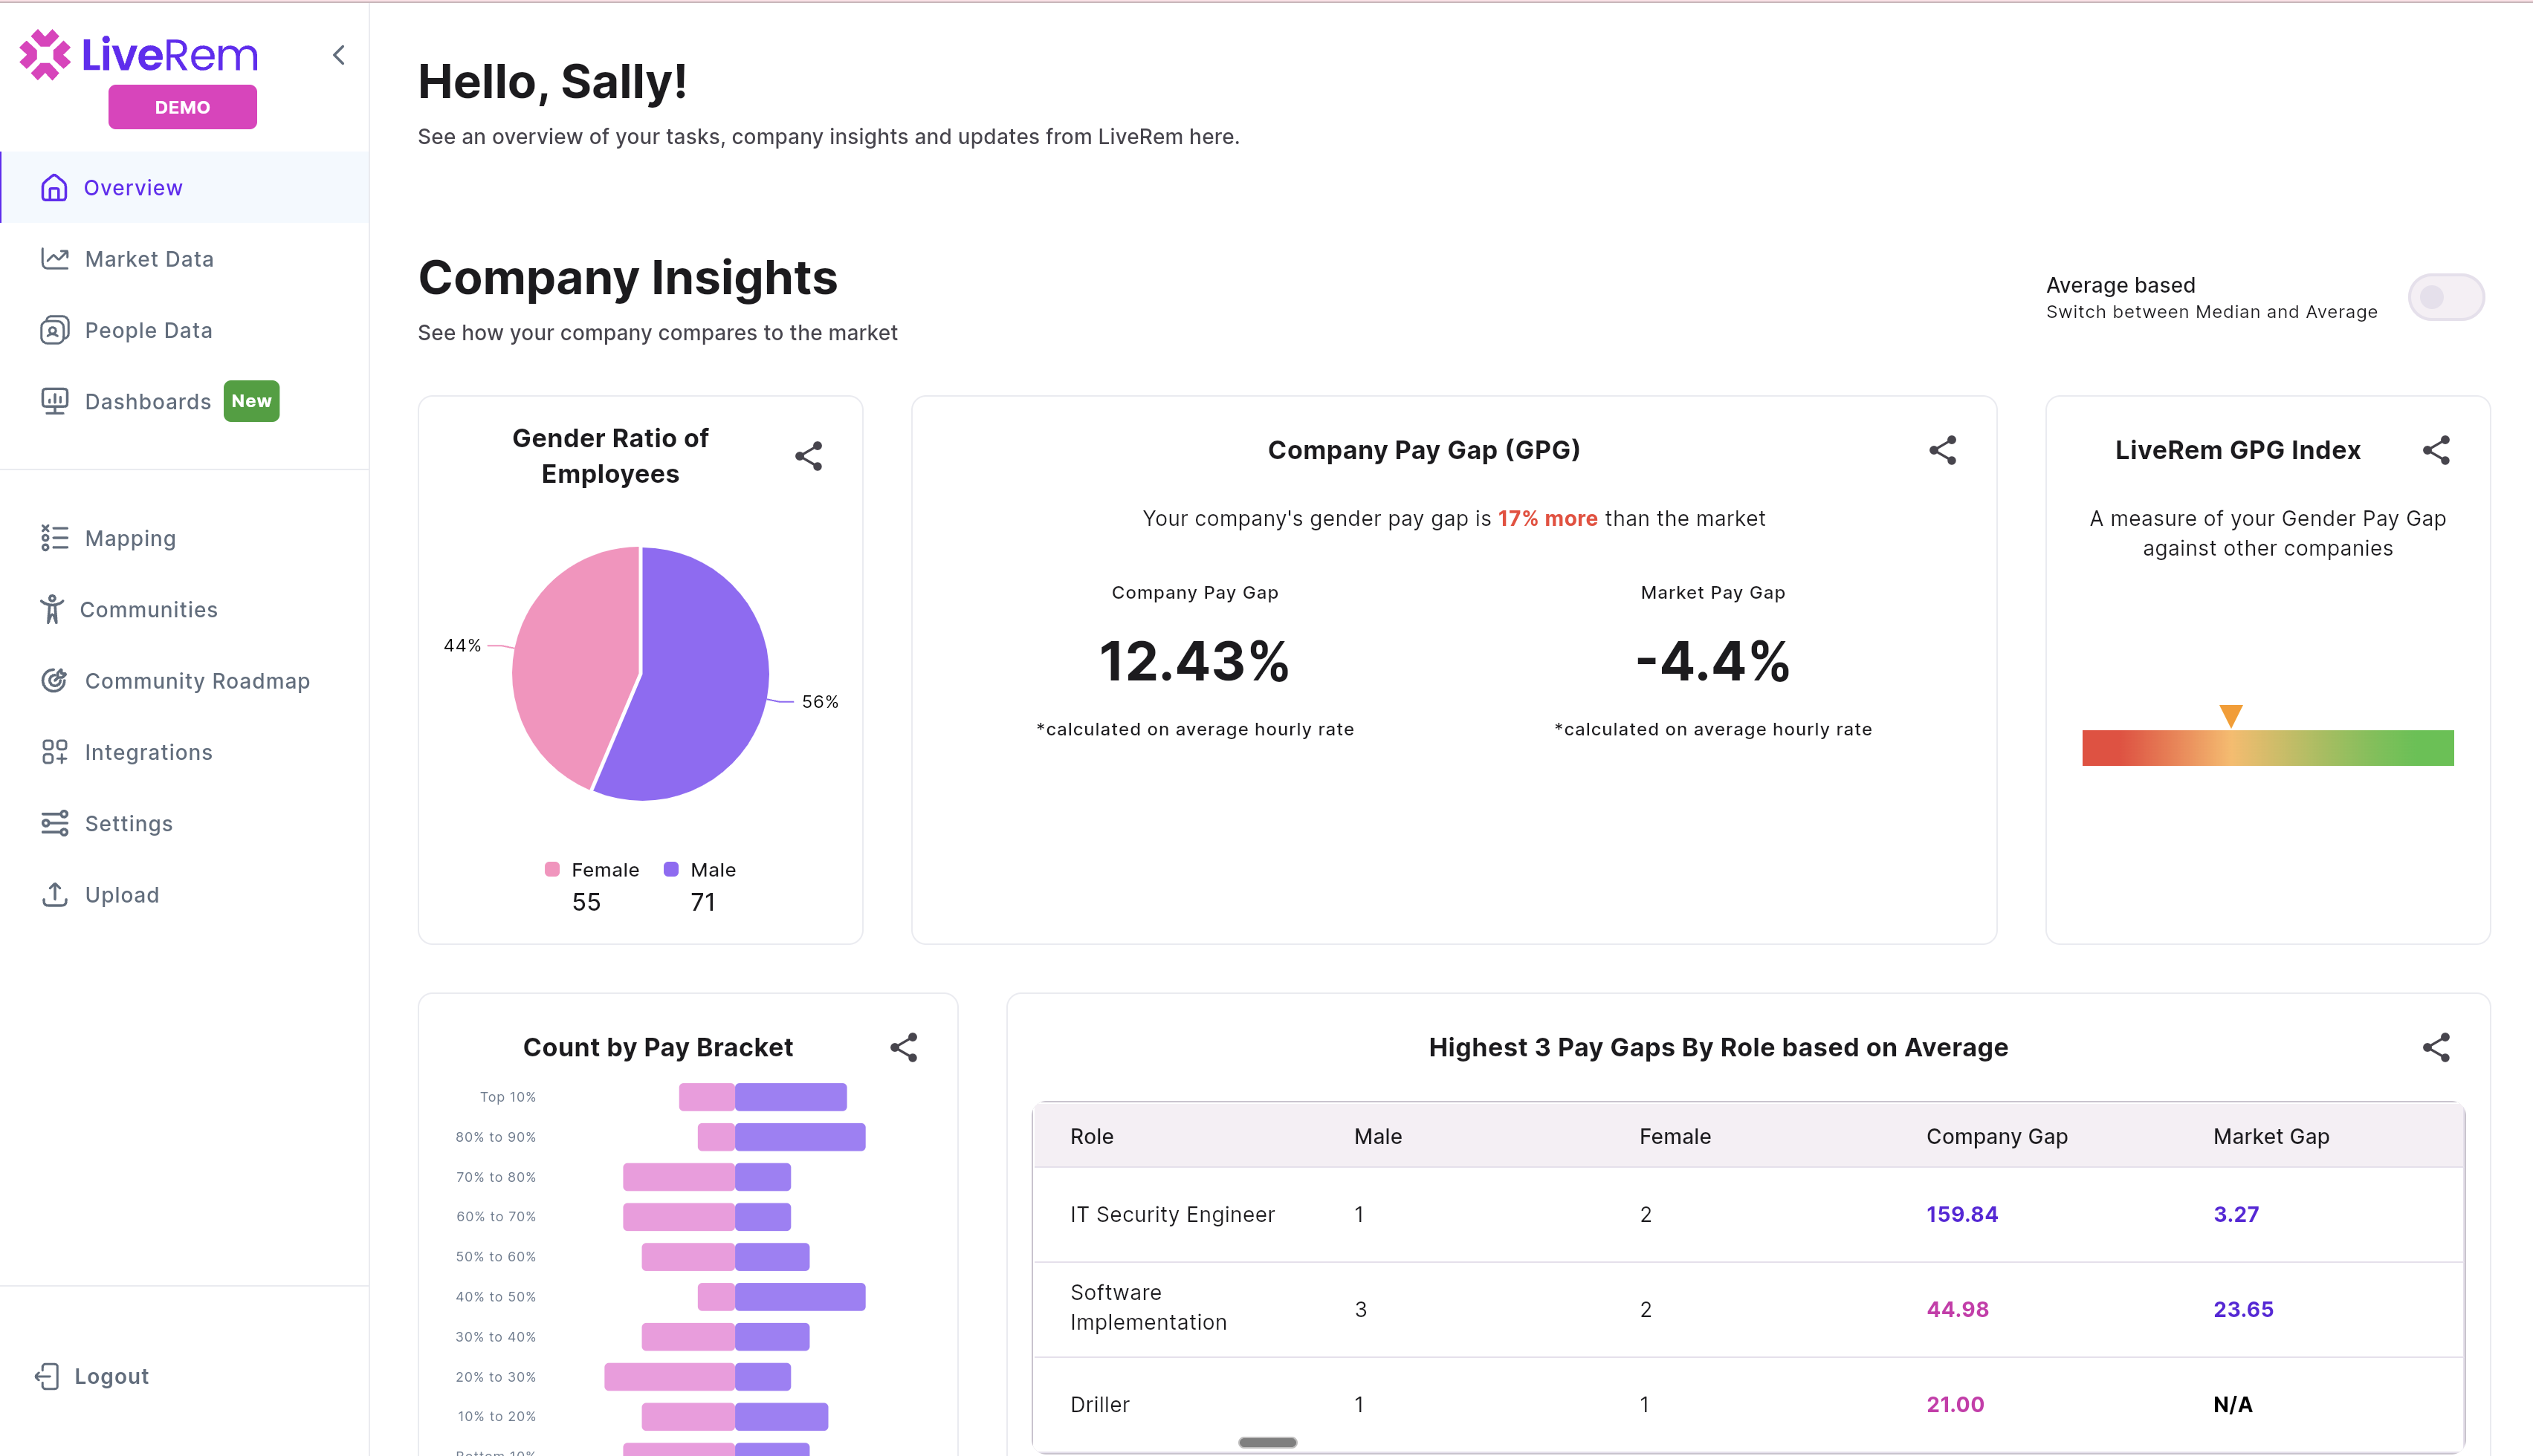The width and height of the screenshot is (2533, 1456).
Task: Click the LiveRem logo
Action: point(139,55)
